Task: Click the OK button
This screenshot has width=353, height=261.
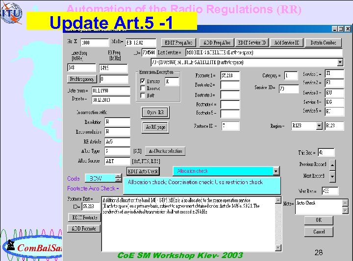Action: (x=319, y=220)
